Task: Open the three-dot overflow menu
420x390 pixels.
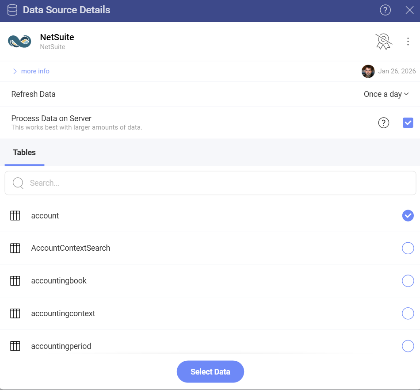Action: 408,42
